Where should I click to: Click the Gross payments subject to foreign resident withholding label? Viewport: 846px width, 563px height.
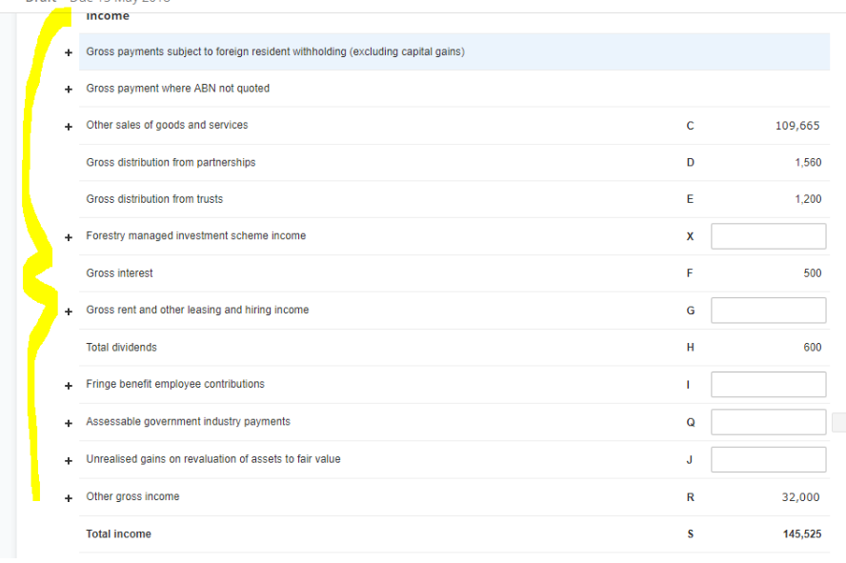275,51
